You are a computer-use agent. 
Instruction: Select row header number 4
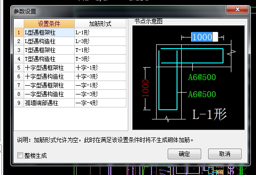click(19, 59)
